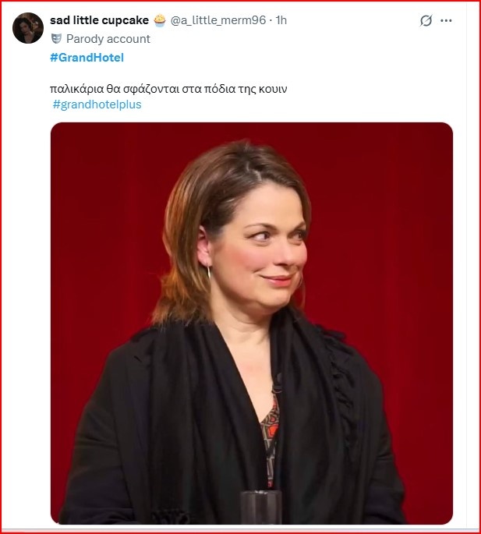Click the 'Parody account' label
481x534 pixels.
coord(108,38)
